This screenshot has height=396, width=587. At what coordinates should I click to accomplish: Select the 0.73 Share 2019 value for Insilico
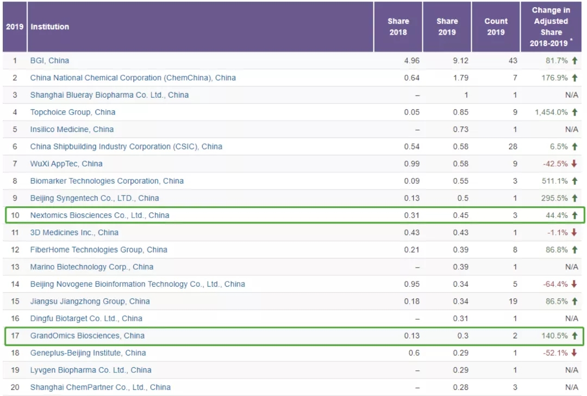tap(460, 129)
